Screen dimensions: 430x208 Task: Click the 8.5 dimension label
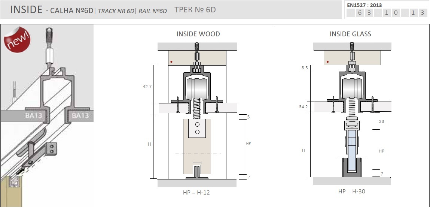coord(304,67)
